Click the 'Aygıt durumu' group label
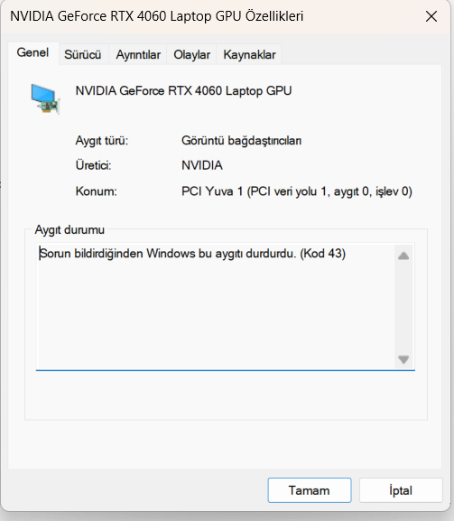Screen dimensions: 454x521 tap(69, 230)
